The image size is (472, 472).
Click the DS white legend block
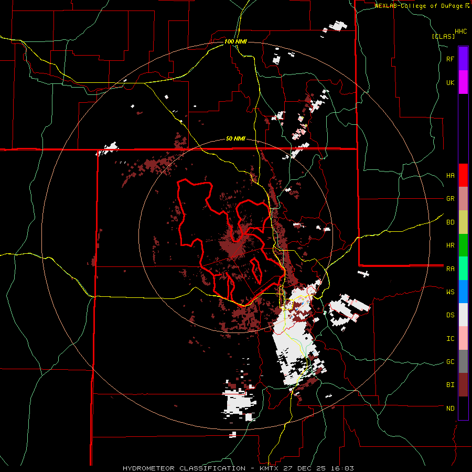[x=463, y=315]
